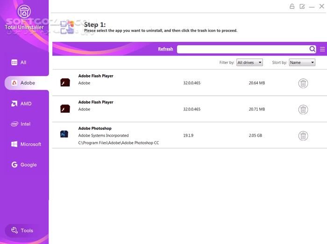Image resolution: width=327 pixels, height=244 pixels.
Task: Click the AMD logo icon in sidebar
Action: 14,104
